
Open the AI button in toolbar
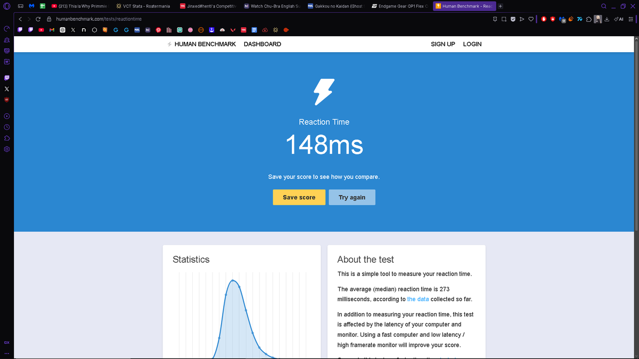618,19
